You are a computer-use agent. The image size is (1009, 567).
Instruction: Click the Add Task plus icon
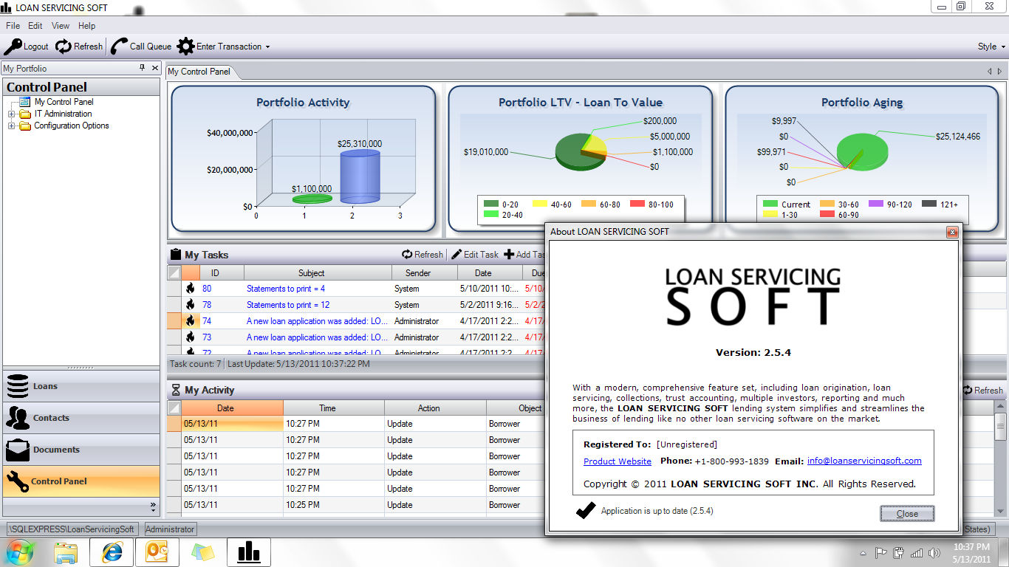(509, 255)
